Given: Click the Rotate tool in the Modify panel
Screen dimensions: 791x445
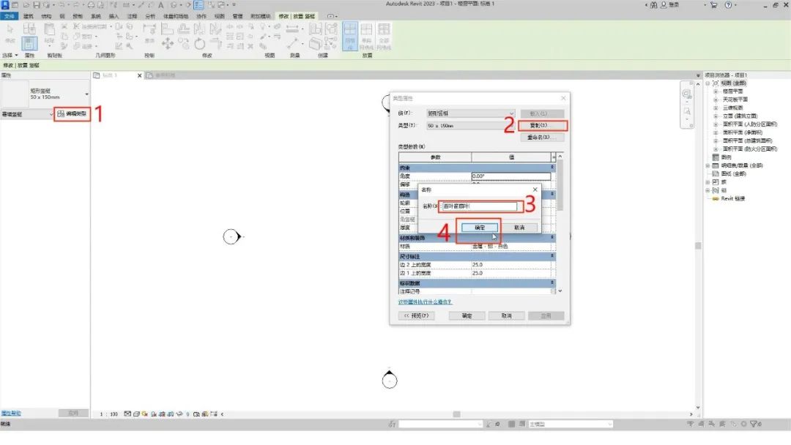Looking at the screenshot, I should 200,44.
